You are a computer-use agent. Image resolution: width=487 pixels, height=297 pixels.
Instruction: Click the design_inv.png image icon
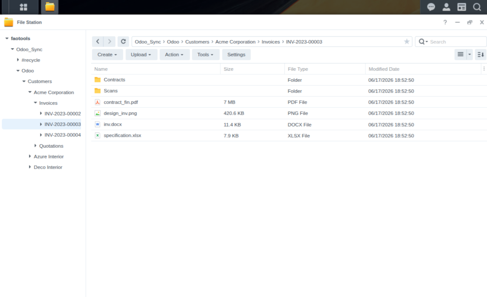97,113
